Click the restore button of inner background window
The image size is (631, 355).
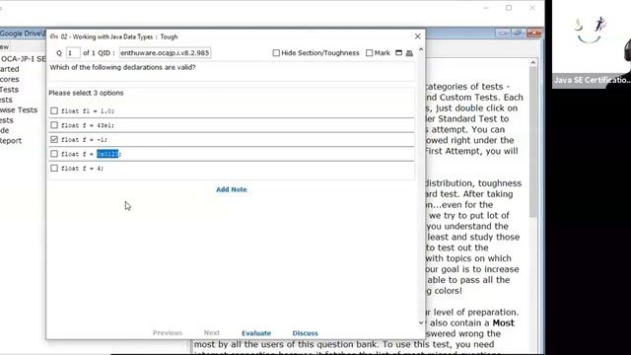pos(519,33)
